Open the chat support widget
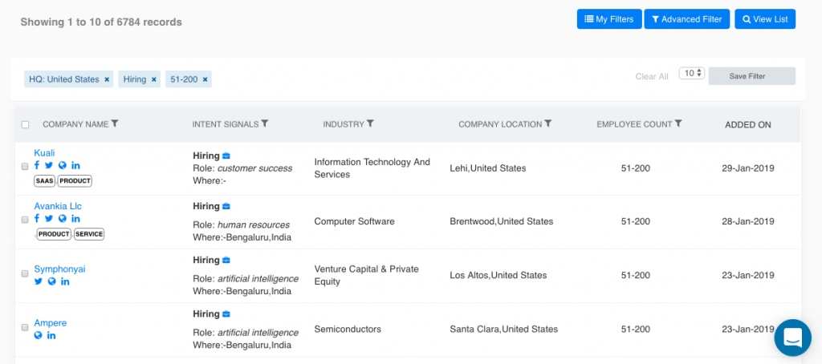The image size is (822, 364). click(x=792, y=338)
